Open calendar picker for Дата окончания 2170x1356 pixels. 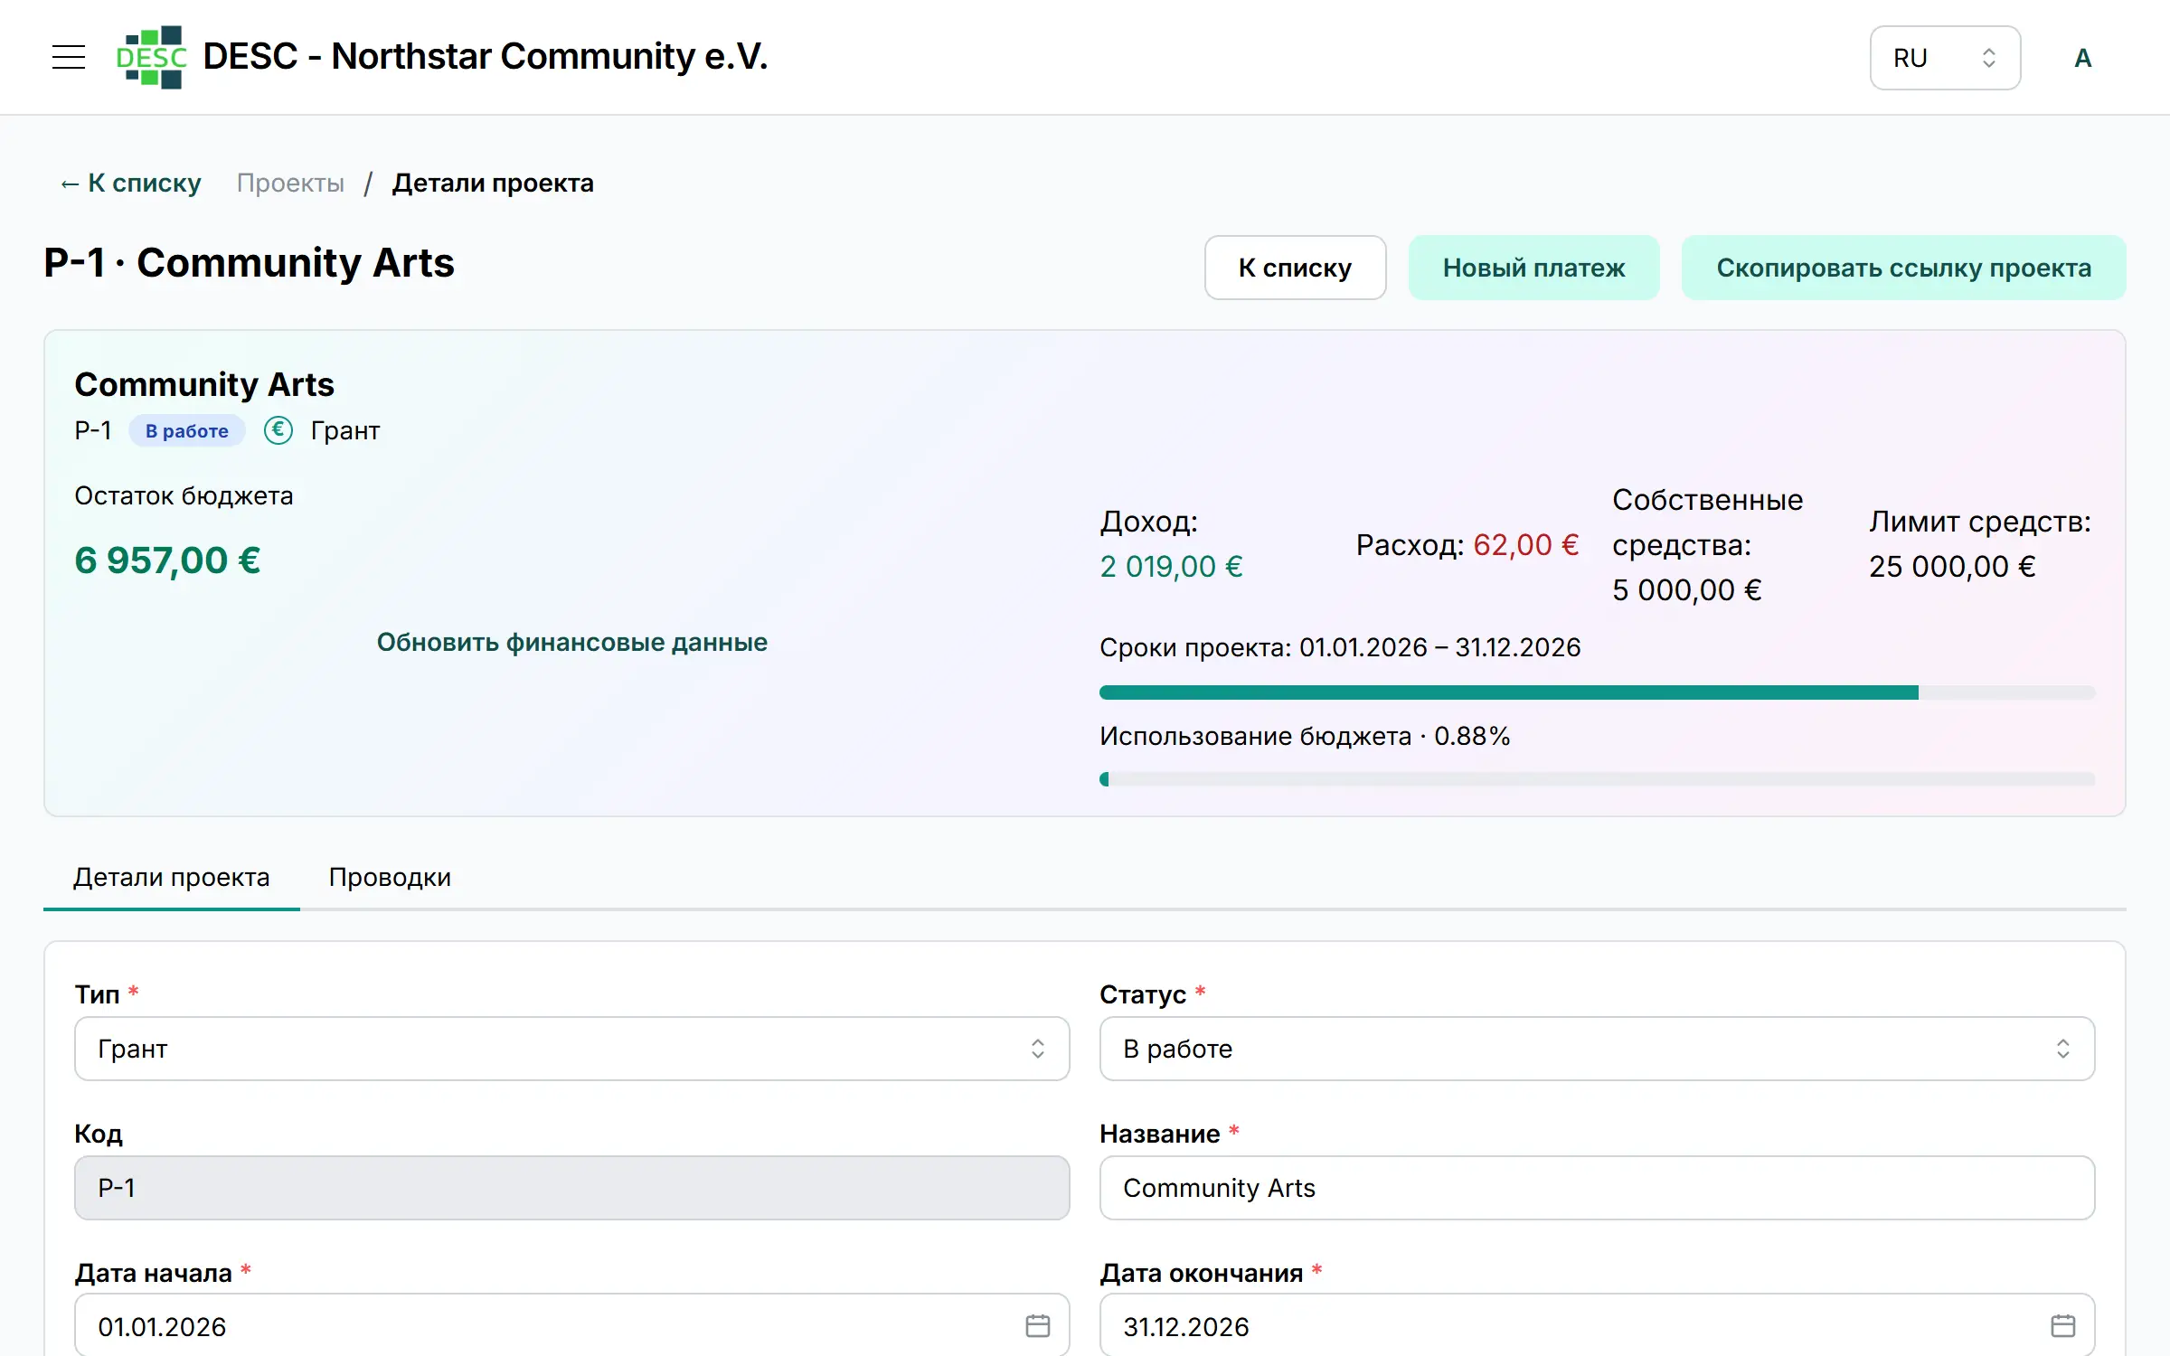(x=2063, y=1325)
